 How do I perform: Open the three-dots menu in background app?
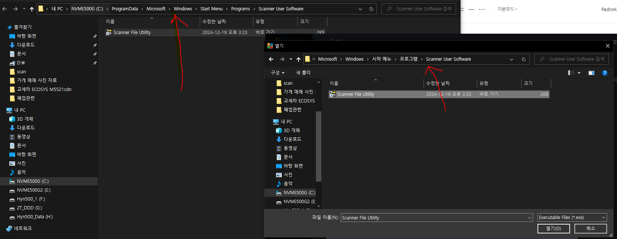(x=482, y=9)
